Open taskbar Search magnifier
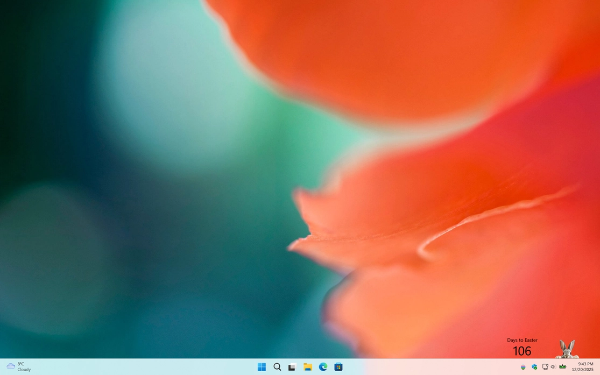The image size is (600, 375). click(277, 367)
